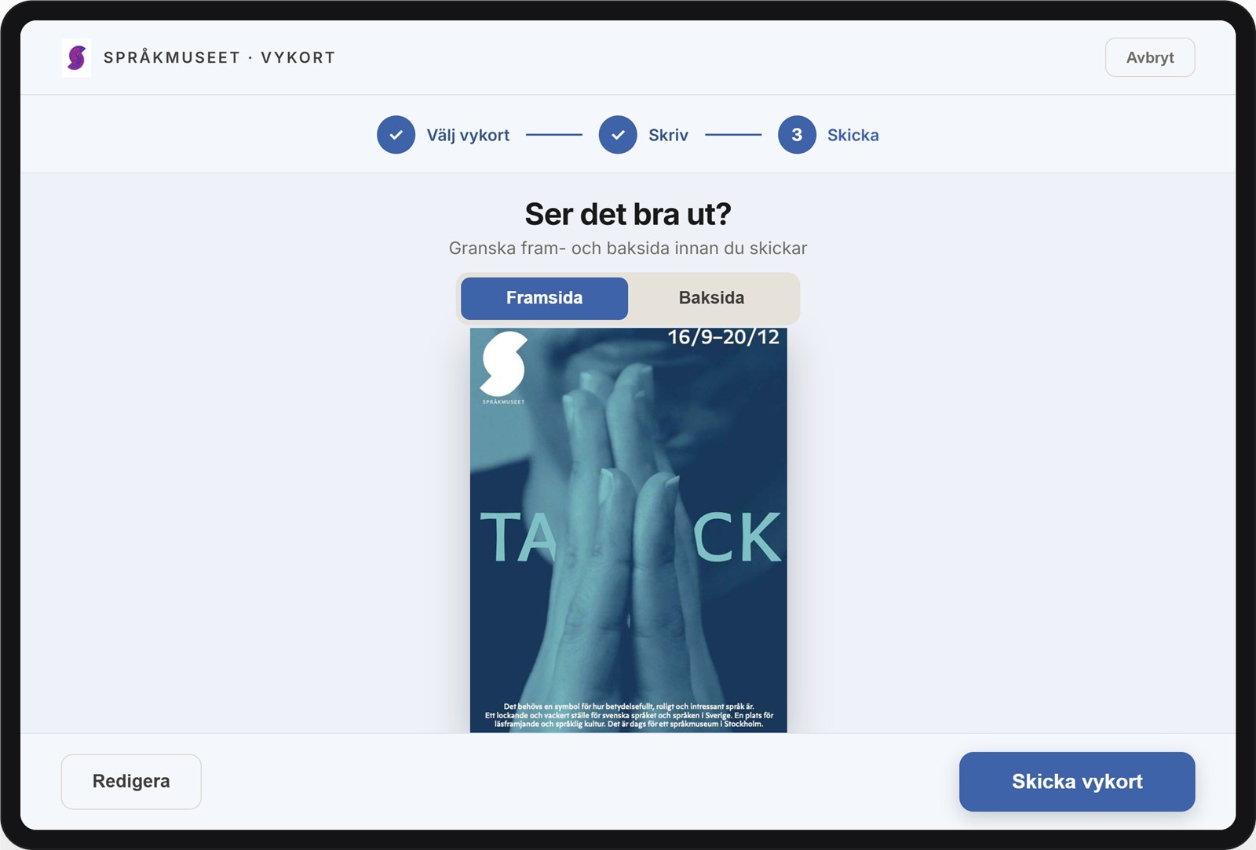This screenshot has width=1256, height=850.
Task: Switch to Framsida tab
Action: click(544, 298)
